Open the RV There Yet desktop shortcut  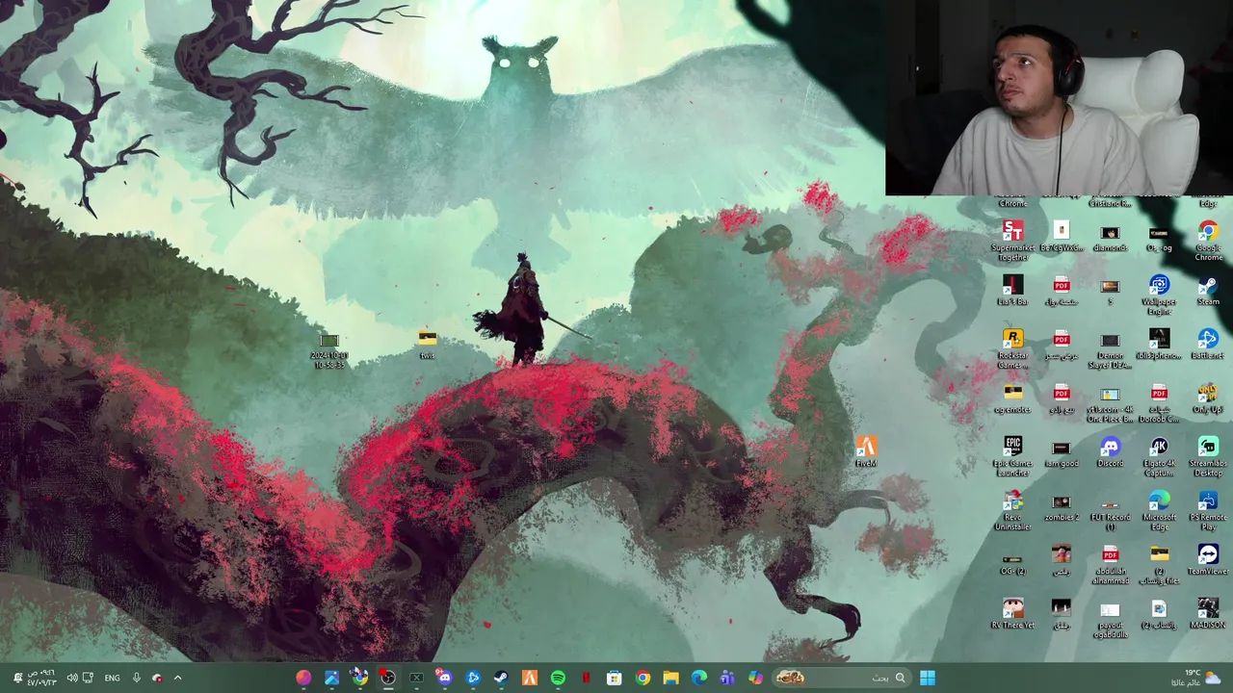pos(1012,612)
